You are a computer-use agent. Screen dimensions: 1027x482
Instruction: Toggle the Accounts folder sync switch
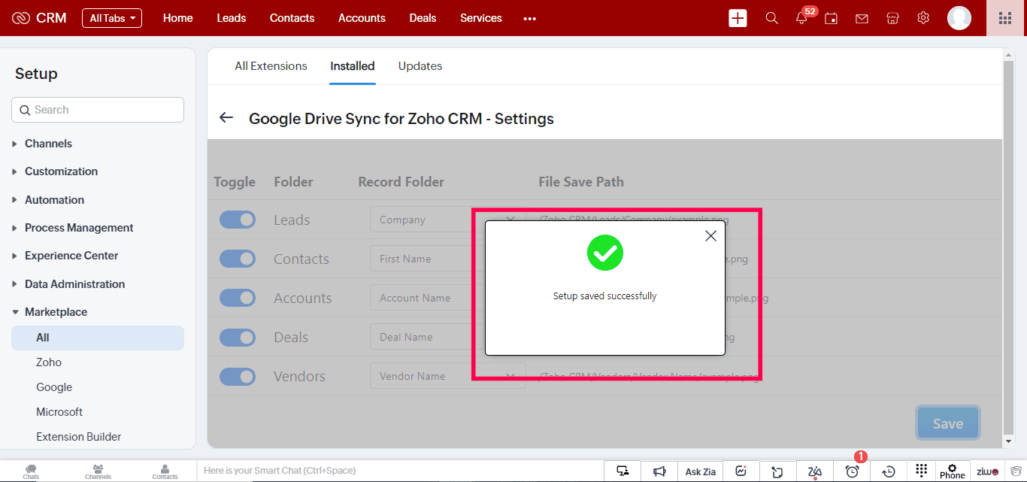[x=238, y=298]
